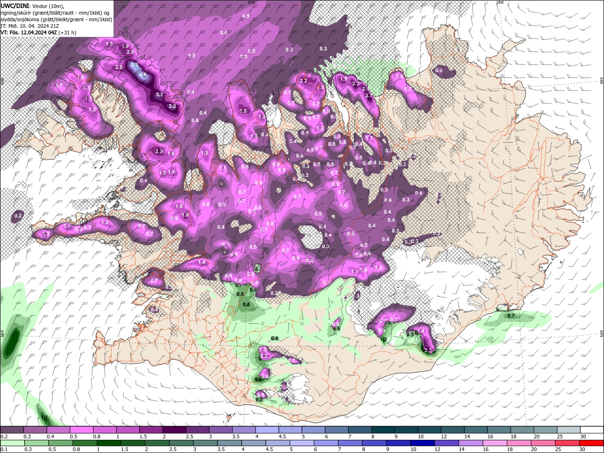This screenshot has height=453, width=604.
Task: Pick the rain legend swatch between 14 and 16
Action: (472, 443)
